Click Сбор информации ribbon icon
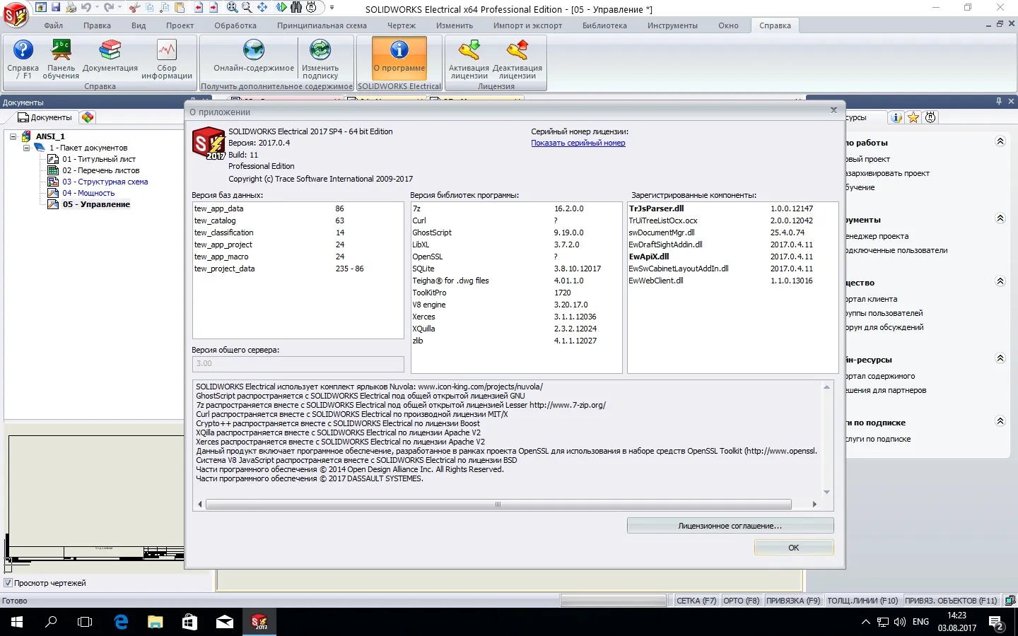Image resolution: width=1018 pixels, height=636 pixels. pyautogui.click(x=167, y=59)
